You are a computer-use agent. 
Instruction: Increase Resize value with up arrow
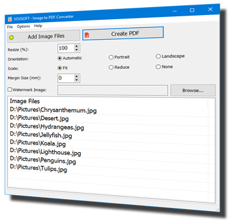pyautogui.click(x=77, y=46)
